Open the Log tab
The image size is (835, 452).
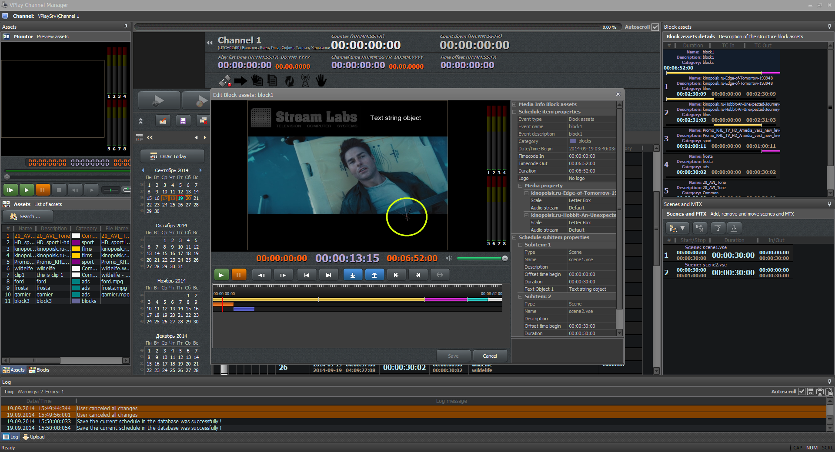tap(11, 437)
